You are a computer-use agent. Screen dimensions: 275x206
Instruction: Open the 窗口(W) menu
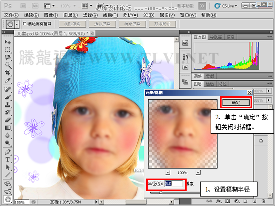point(188,15)
